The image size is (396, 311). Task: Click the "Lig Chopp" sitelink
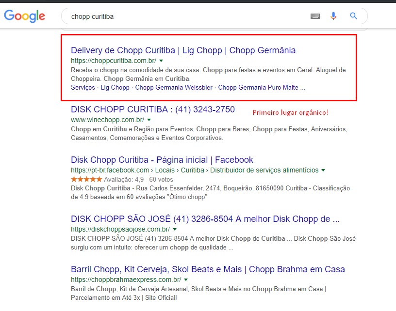(115, 88)
